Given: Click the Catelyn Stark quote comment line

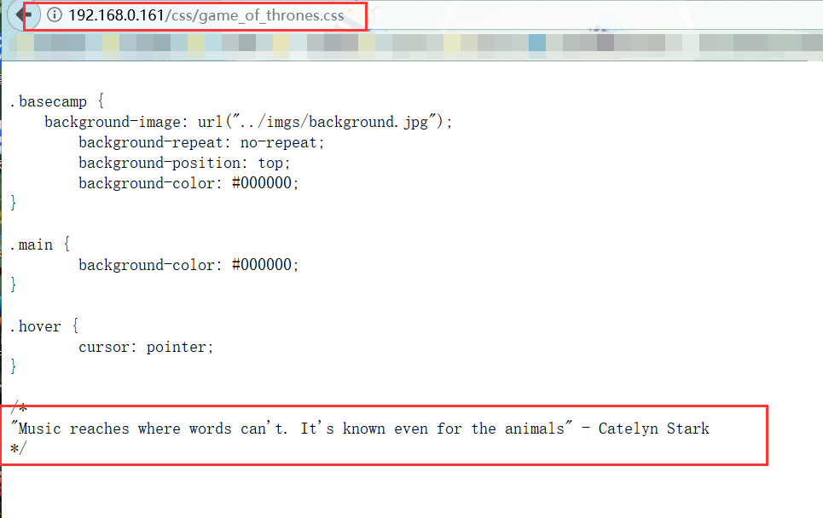Looking at the screenshot, I should 360,429.
